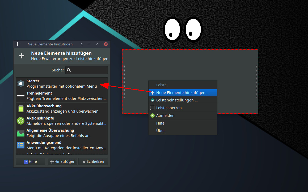Image resolution: width=308 pixels, height=192 pixels.
Task: Toggle the Leiste sperren checkbox
Action: (x=152, y=108)
